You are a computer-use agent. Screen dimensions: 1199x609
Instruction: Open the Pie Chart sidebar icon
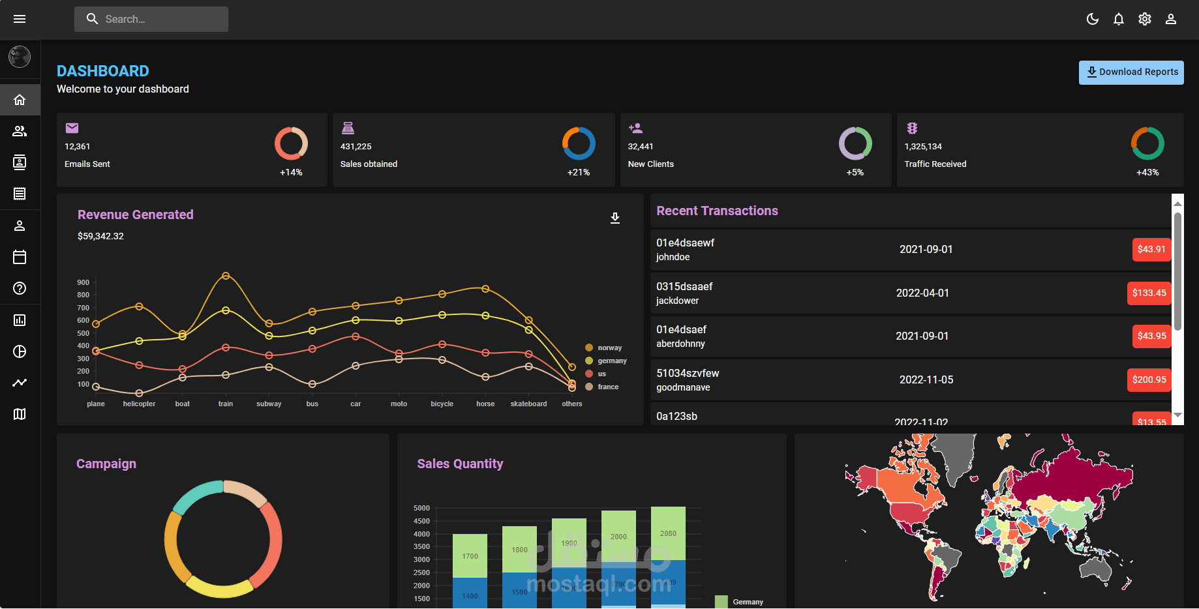coord(20,351)
